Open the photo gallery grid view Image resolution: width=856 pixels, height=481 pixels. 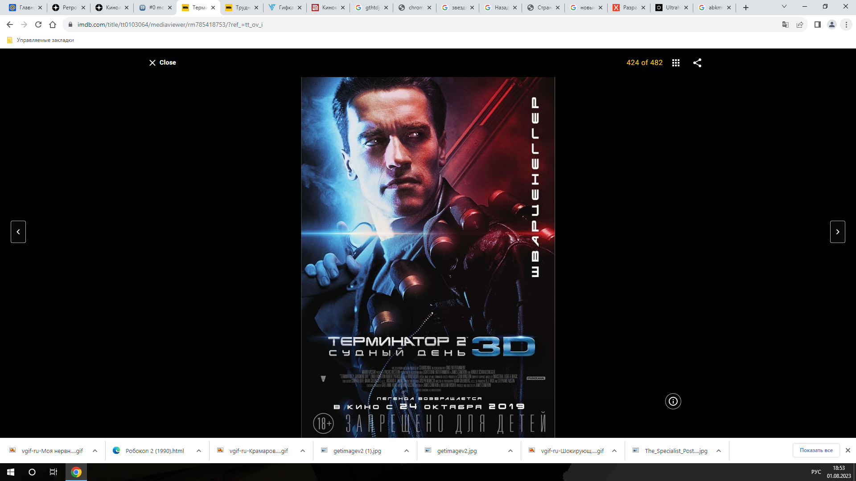coord(676,63)
